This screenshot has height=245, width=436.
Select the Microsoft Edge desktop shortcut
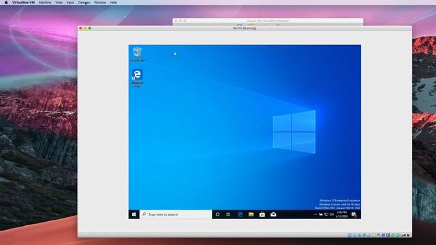137,78
